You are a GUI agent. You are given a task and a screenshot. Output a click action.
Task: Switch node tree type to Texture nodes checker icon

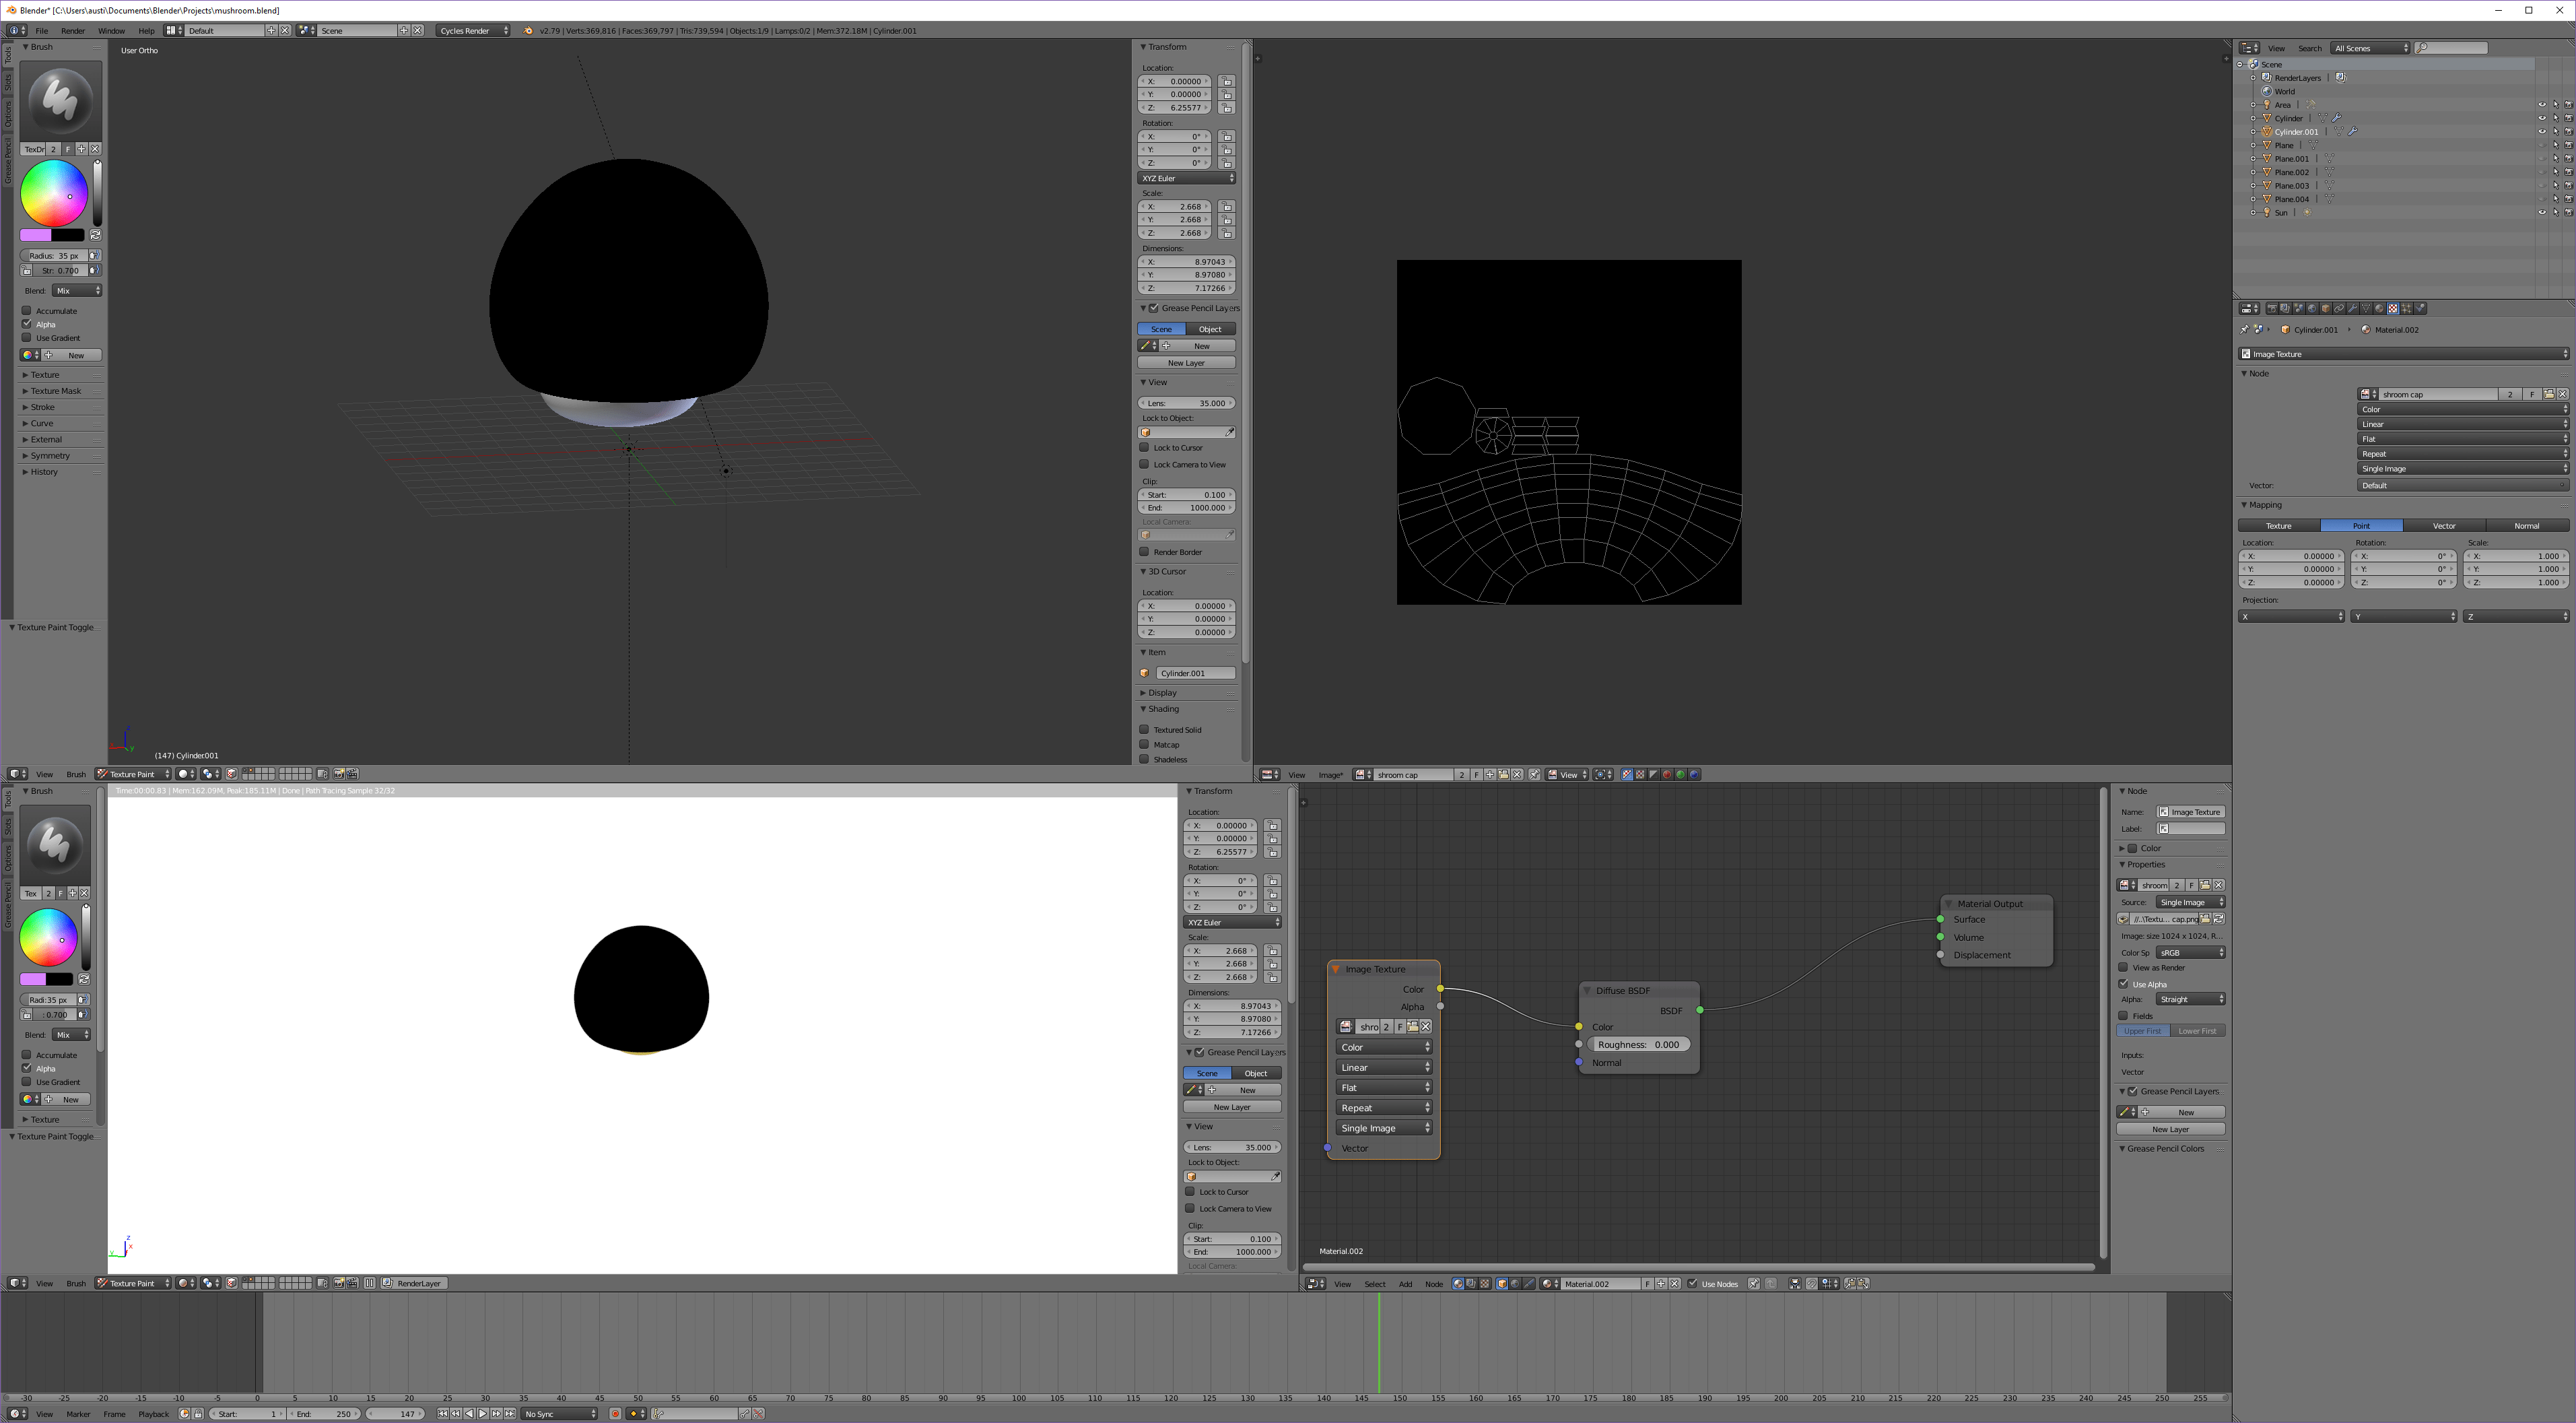[1485, 1285]
